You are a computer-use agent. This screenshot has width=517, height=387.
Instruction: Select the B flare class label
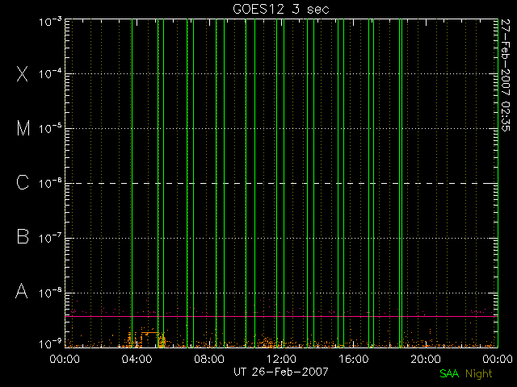tap(23, 236)
